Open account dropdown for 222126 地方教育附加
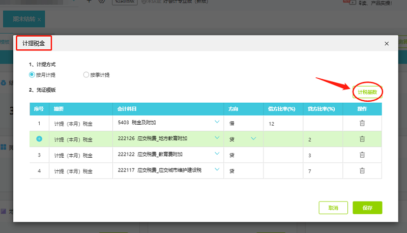 coord(217,137)
